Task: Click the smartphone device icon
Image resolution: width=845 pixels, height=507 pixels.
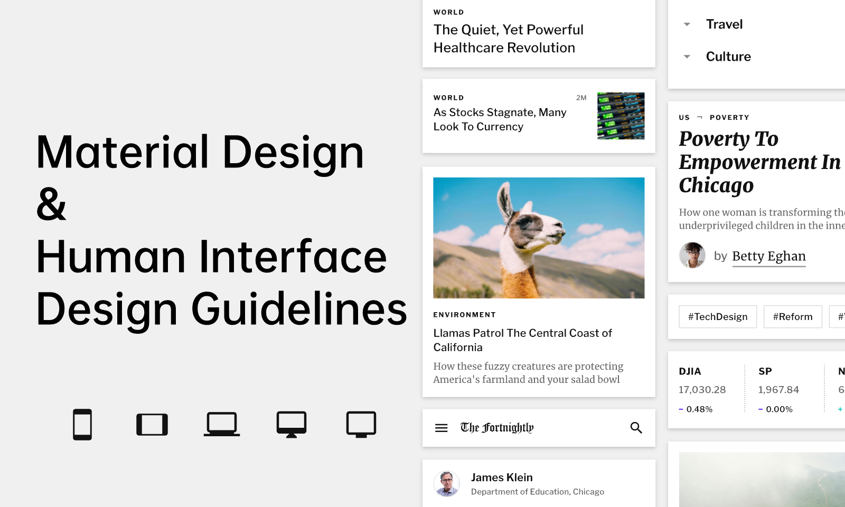Action: 82,425
